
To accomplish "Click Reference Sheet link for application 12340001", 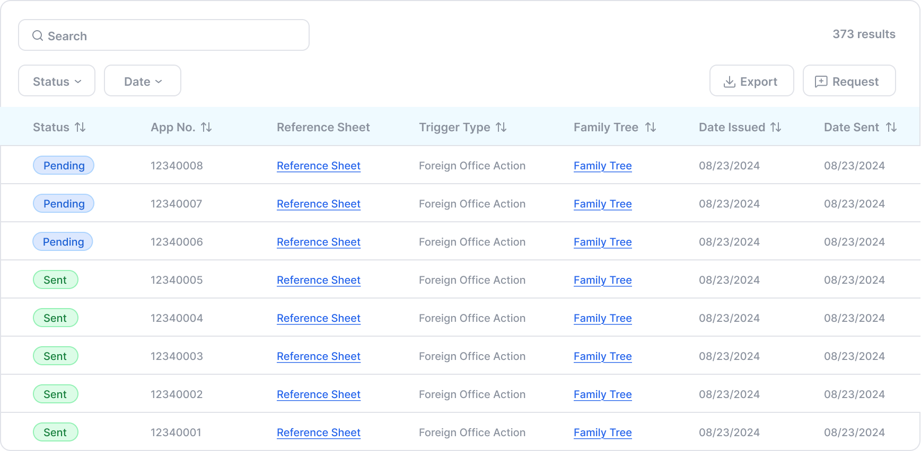I will pyautogui.click(x=319, y=432).
